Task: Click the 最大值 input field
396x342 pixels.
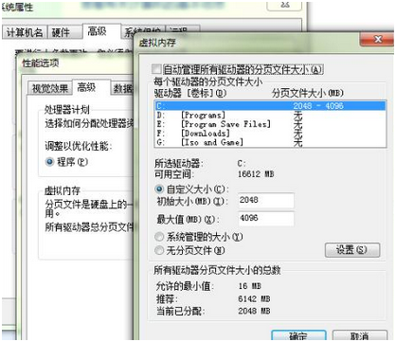Action: [x=266, y=219]
